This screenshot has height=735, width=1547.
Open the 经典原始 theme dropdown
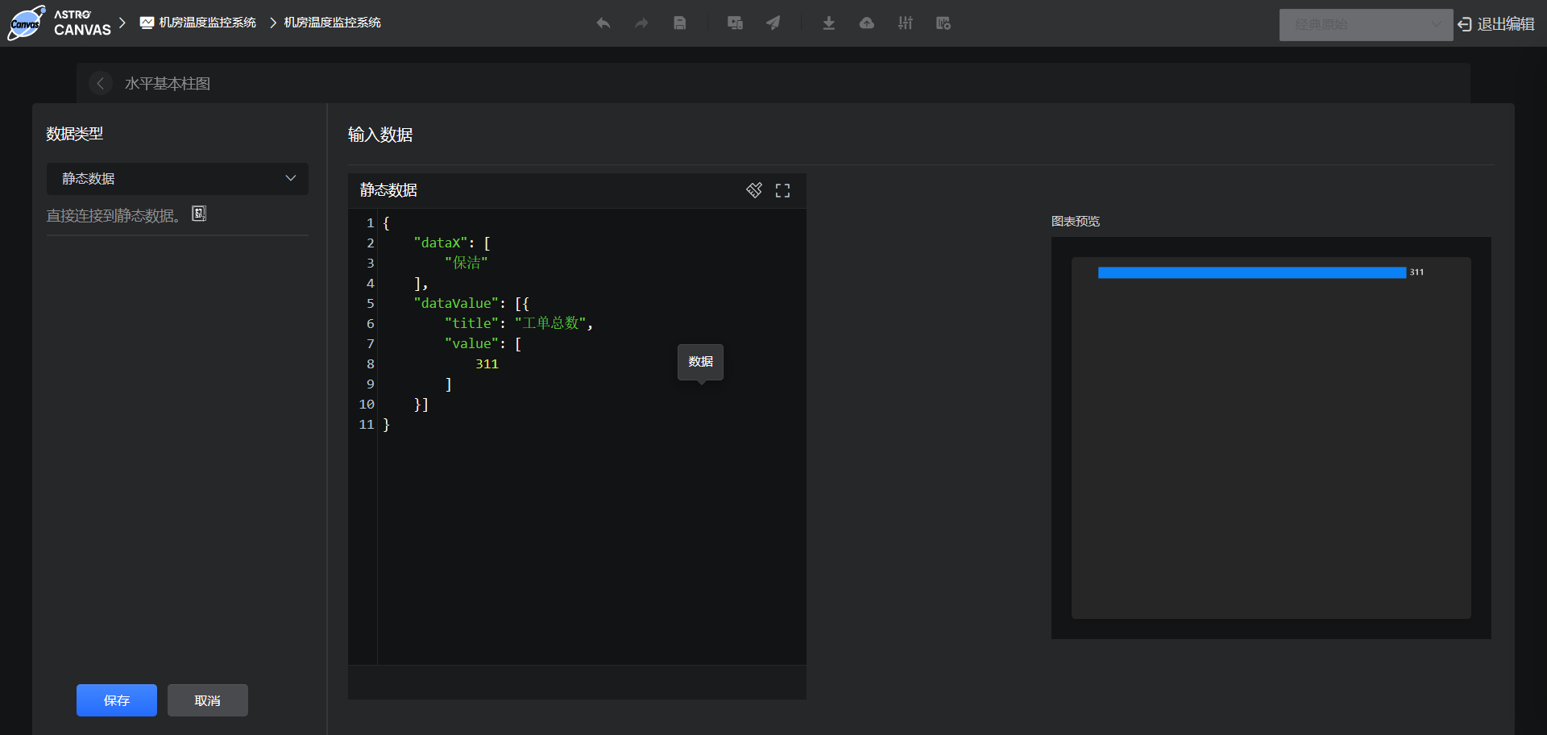(1366, 24)
